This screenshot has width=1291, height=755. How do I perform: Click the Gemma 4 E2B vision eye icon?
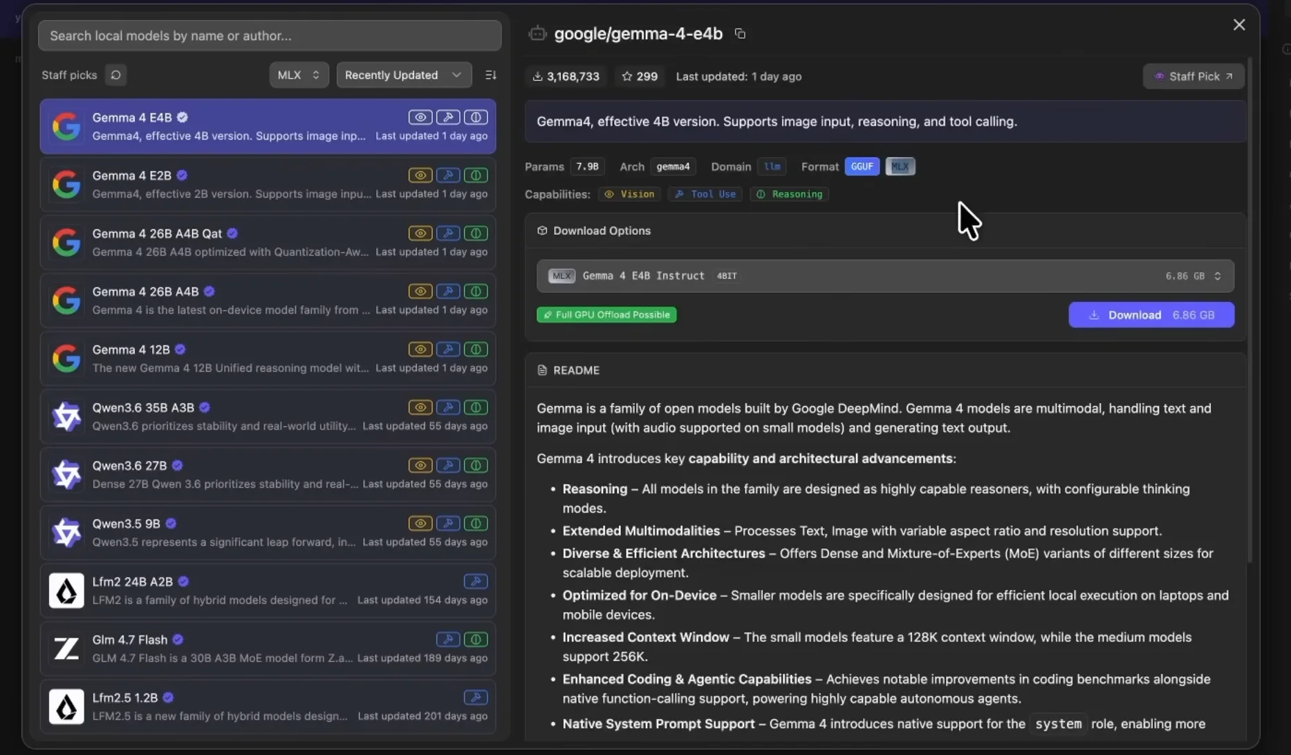[x=420, y=175]
